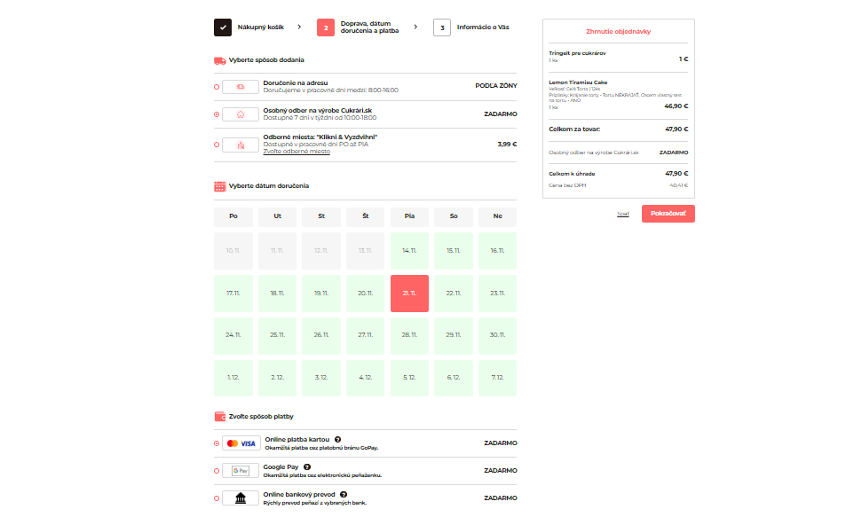Click the house icon for personal pickup

coord(241,114)
